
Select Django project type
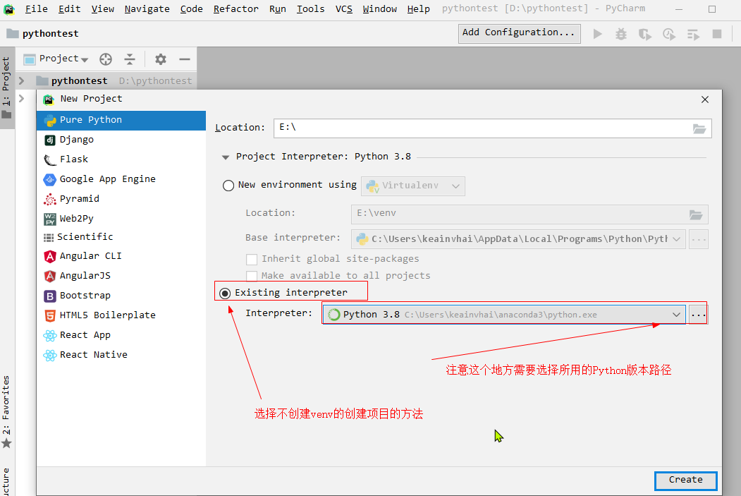coord(121,140)
